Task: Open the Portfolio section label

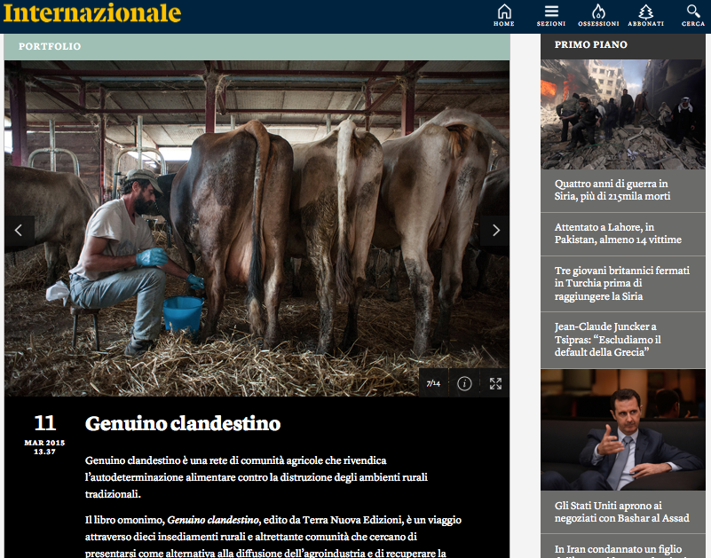Action: tap(50, 46)
